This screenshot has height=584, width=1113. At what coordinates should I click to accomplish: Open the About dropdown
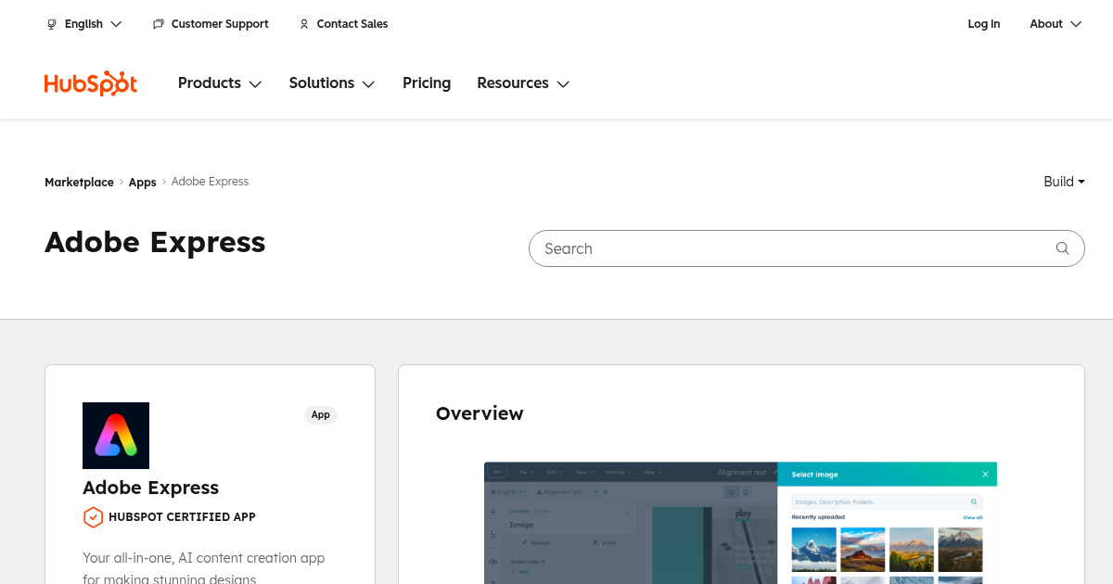(1055, 24)
